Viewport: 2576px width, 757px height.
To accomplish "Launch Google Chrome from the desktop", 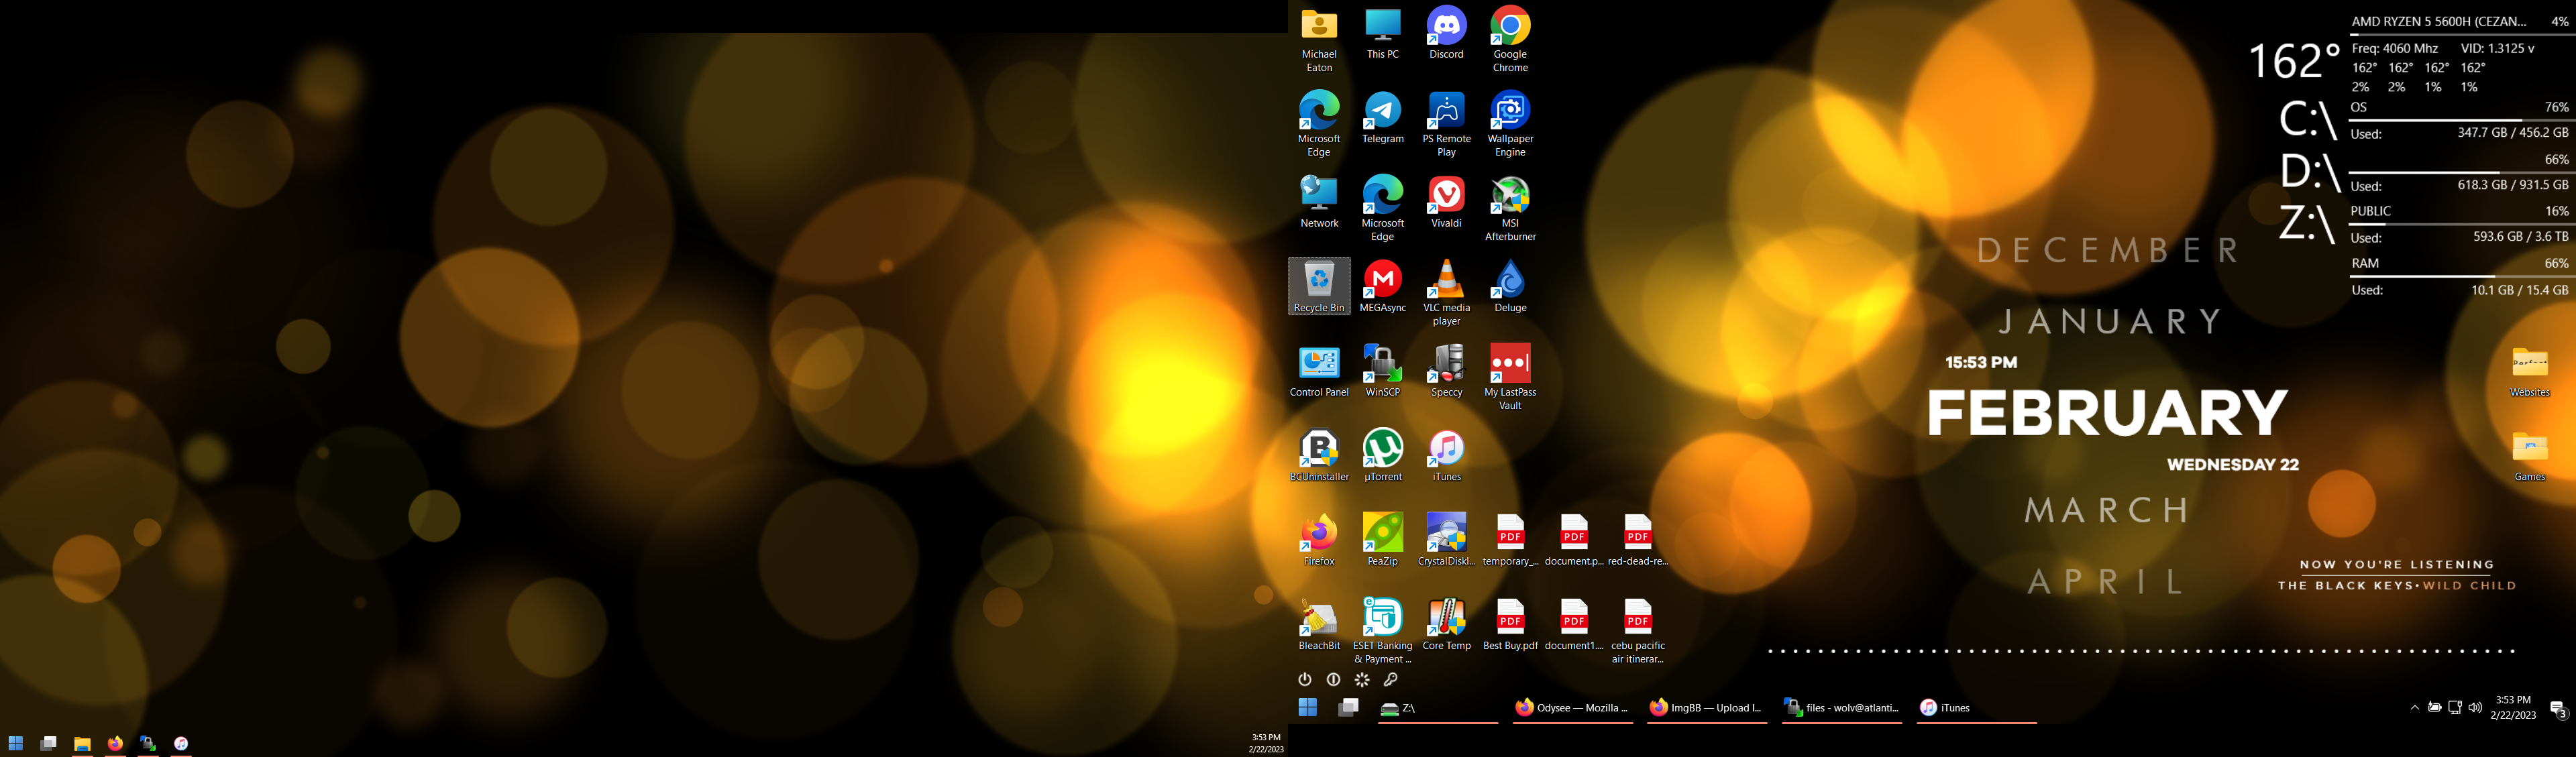I will (1510, 40).
